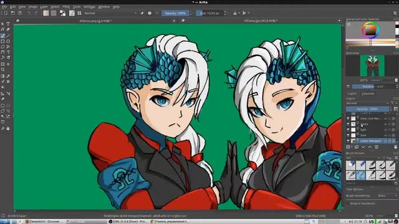This screenshot has height=224, width=399.
Task: Undo the last action
Action: pos(29,13)
